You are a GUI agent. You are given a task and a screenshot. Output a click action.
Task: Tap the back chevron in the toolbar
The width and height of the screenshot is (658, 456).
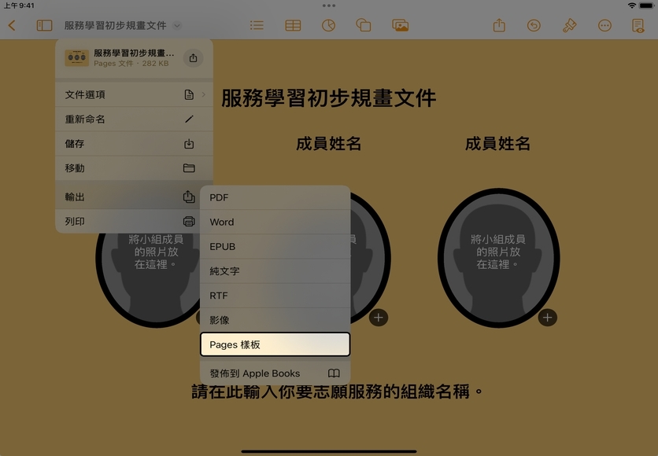(12, 25)
